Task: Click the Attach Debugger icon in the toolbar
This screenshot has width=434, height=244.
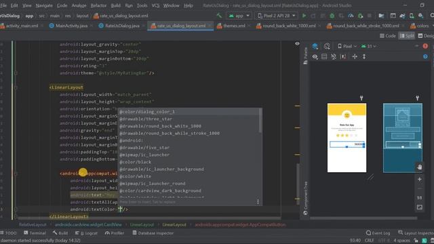Action: click(x=360, y=16)
